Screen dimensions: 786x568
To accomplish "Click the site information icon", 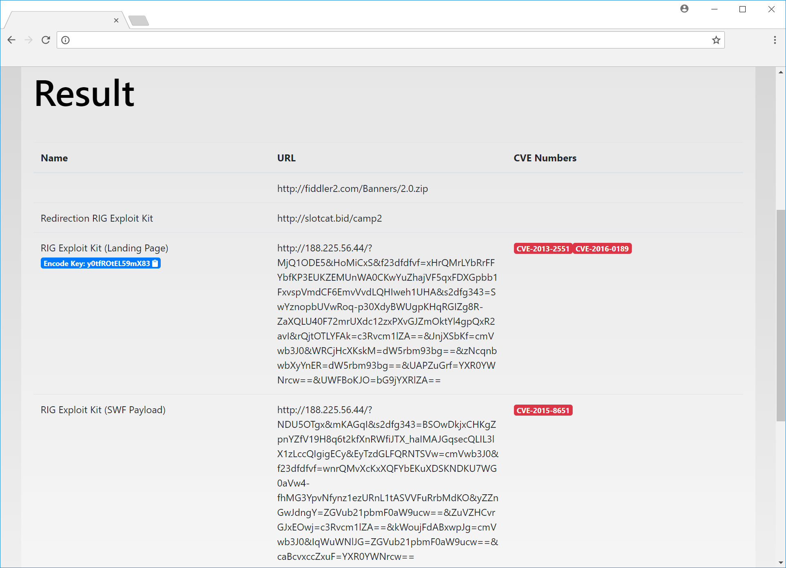I will (65, 40).
